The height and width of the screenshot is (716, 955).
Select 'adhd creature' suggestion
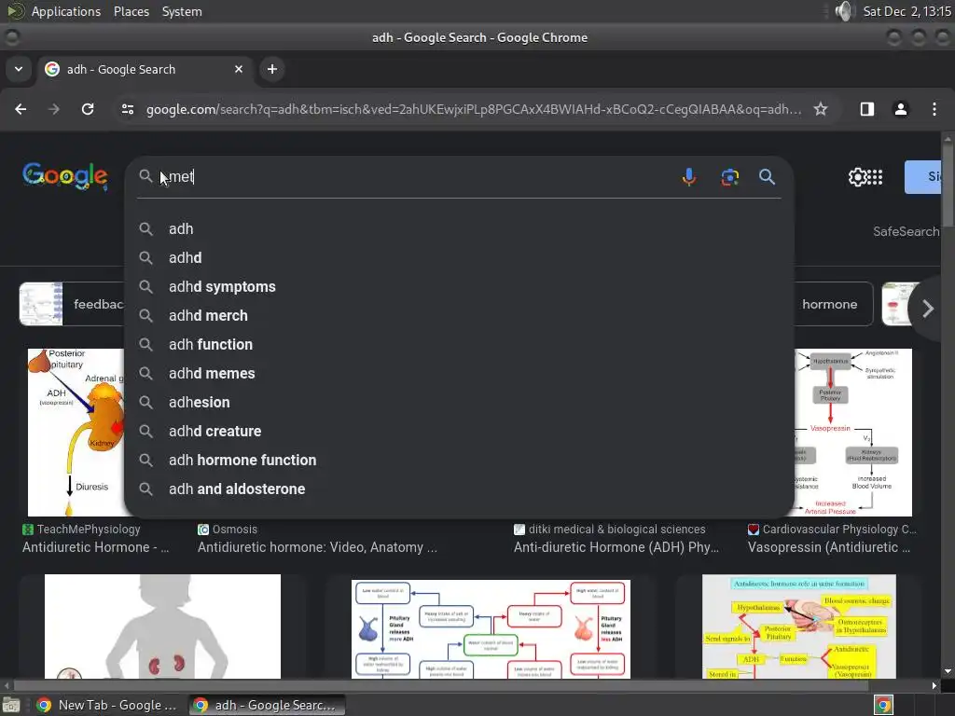(x=459, y=431)
